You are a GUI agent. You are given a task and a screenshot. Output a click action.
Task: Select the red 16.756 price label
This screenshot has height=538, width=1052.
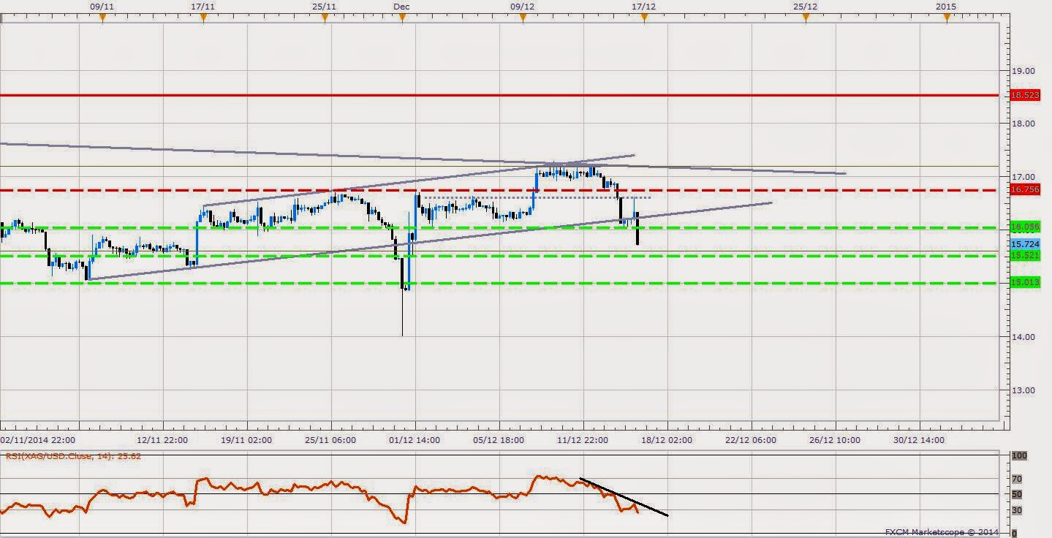tap(1025, 190)
